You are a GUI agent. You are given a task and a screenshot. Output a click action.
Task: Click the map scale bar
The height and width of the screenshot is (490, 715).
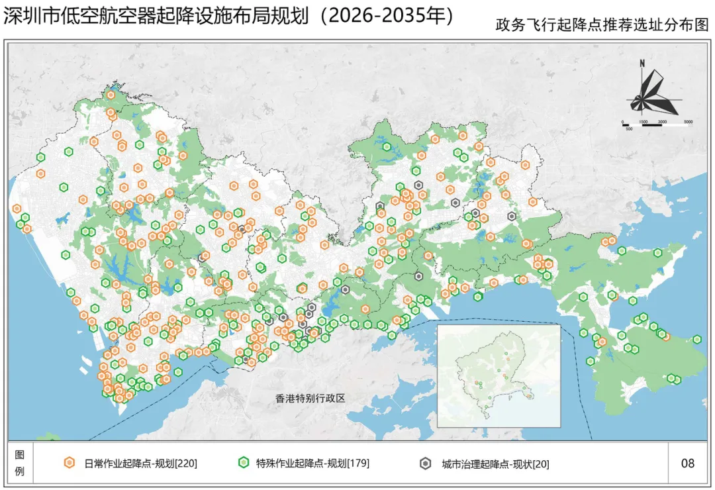657,124
